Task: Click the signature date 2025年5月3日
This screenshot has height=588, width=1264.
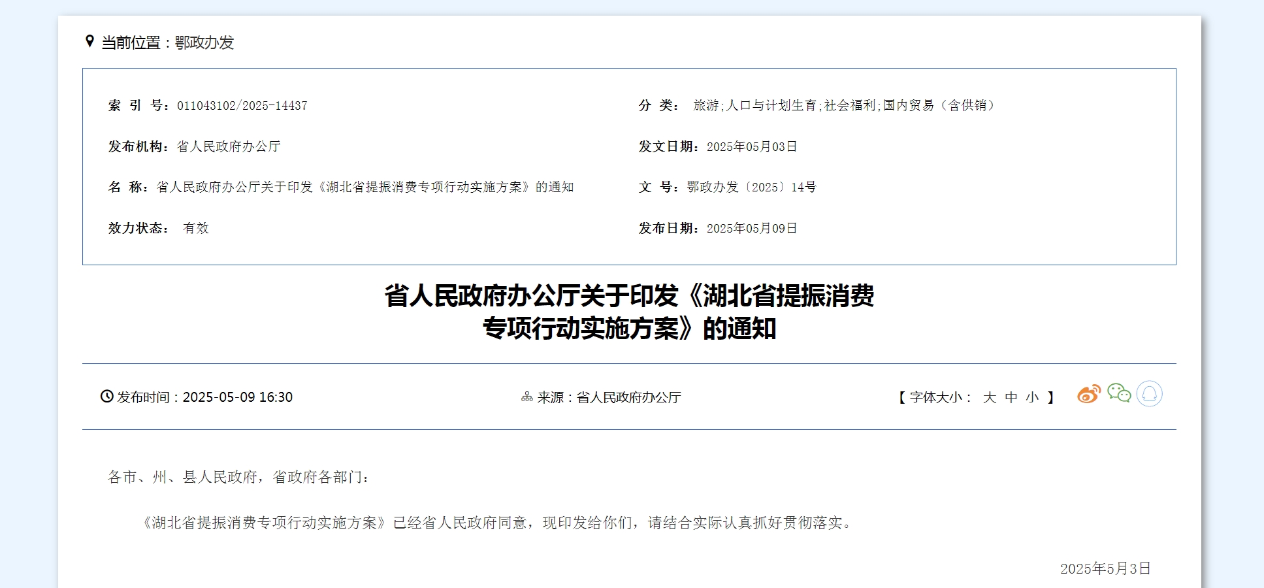Action: pos(1105,569)
